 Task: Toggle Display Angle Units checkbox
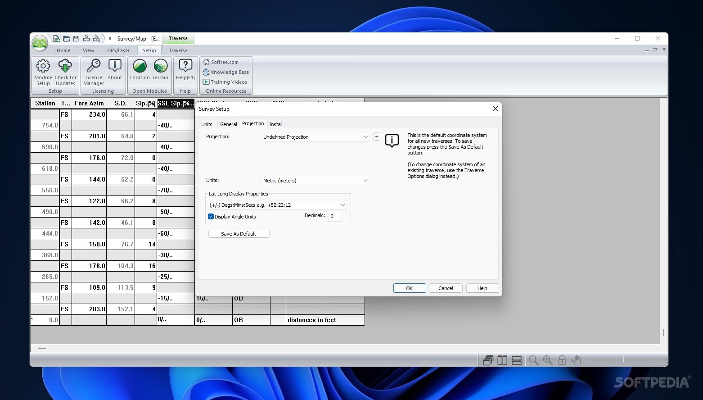click(x=211, y=217)
